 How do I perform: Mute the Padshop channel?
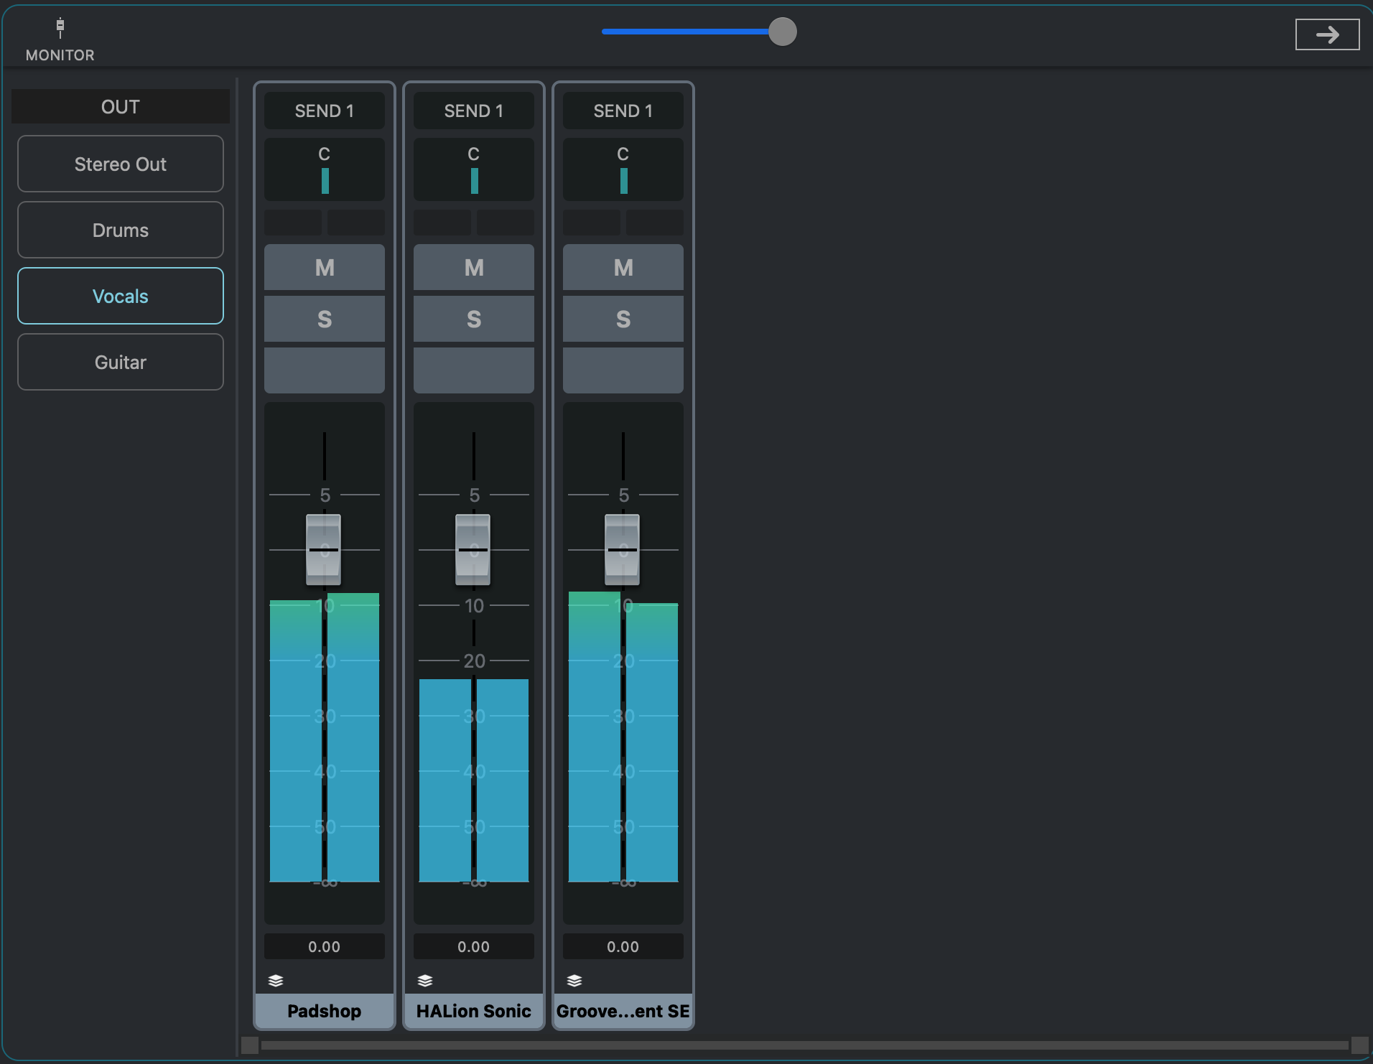[x=324, y=268]
